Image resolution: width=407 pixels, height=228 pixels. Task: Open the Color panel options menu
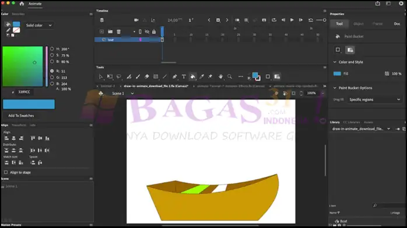tap(91, 14)
